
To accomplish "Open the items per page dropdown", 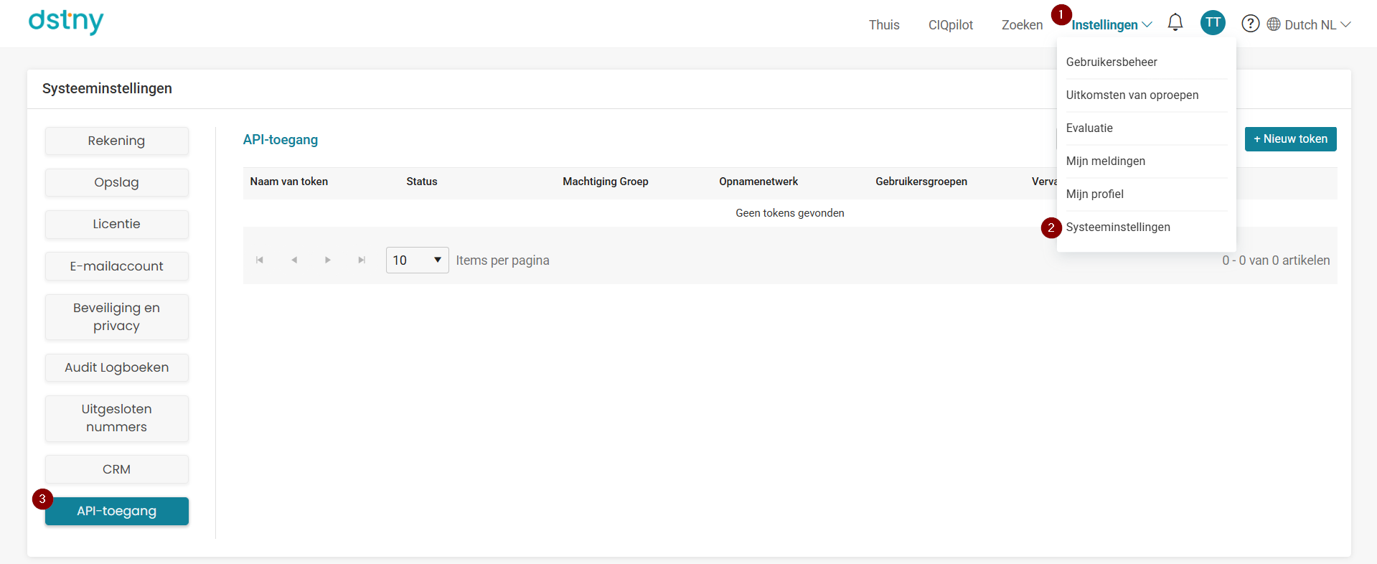I will pos(418,260).
